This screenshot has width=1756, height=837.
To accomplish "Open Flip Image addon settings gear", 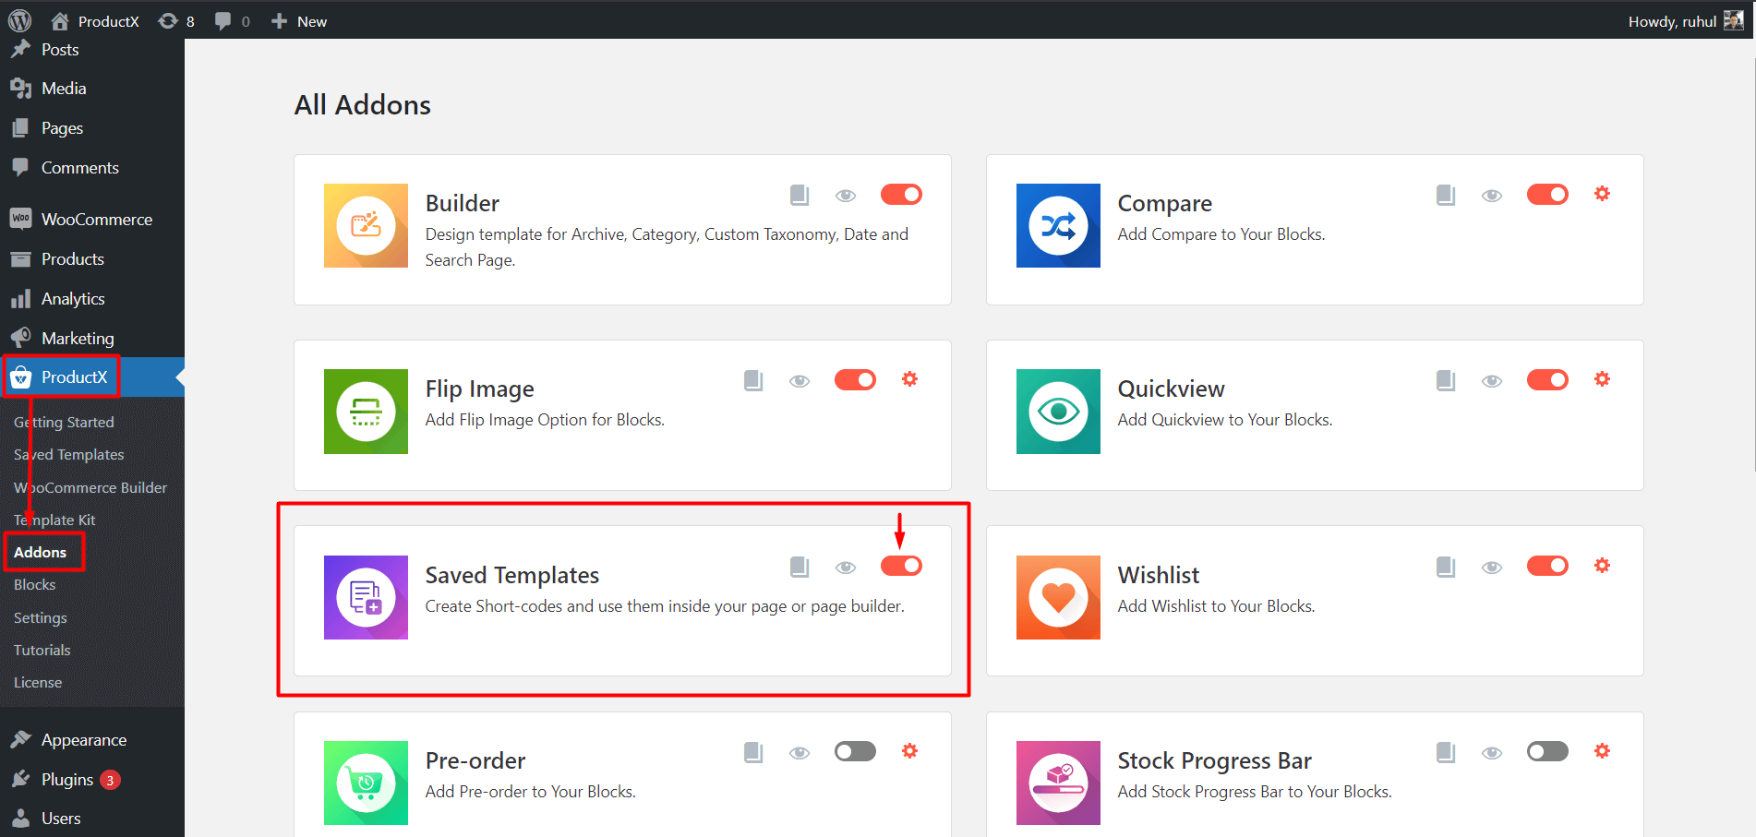I will coord(910,379).
